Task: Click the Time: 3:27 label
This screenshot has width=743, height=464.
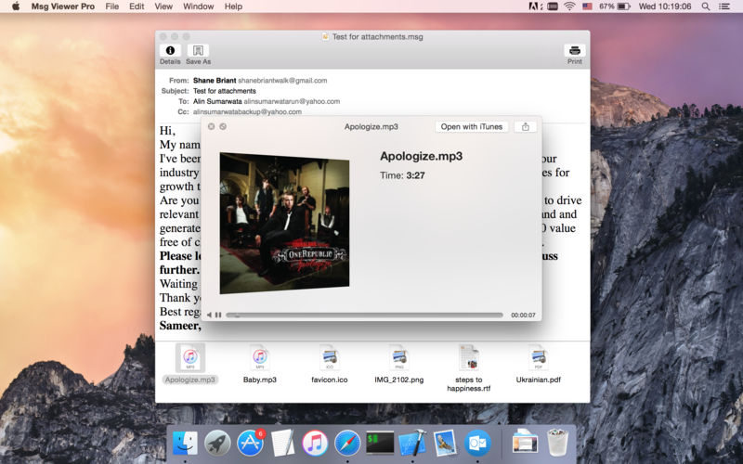Action: [x=402, y=175]
